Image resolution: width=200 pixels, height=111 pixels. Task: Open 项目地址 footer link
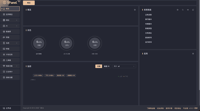click(178, 108)
